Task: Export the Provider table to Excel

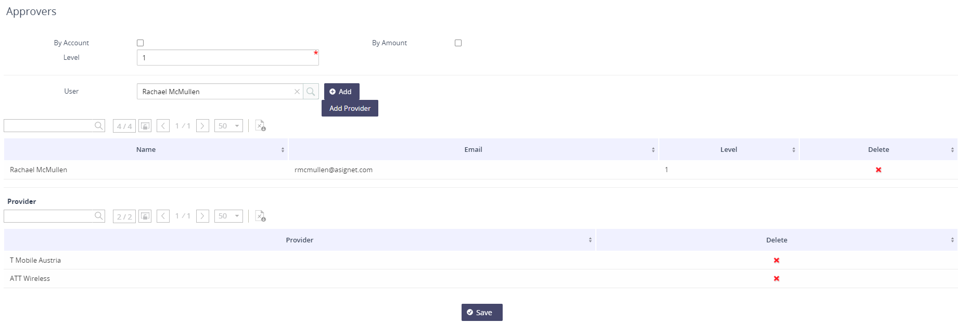Action: pos(260,216)
